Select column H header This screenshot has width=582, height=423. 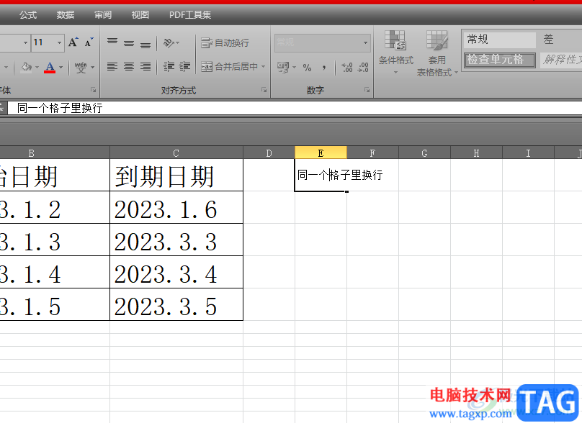tap(477, 153)
